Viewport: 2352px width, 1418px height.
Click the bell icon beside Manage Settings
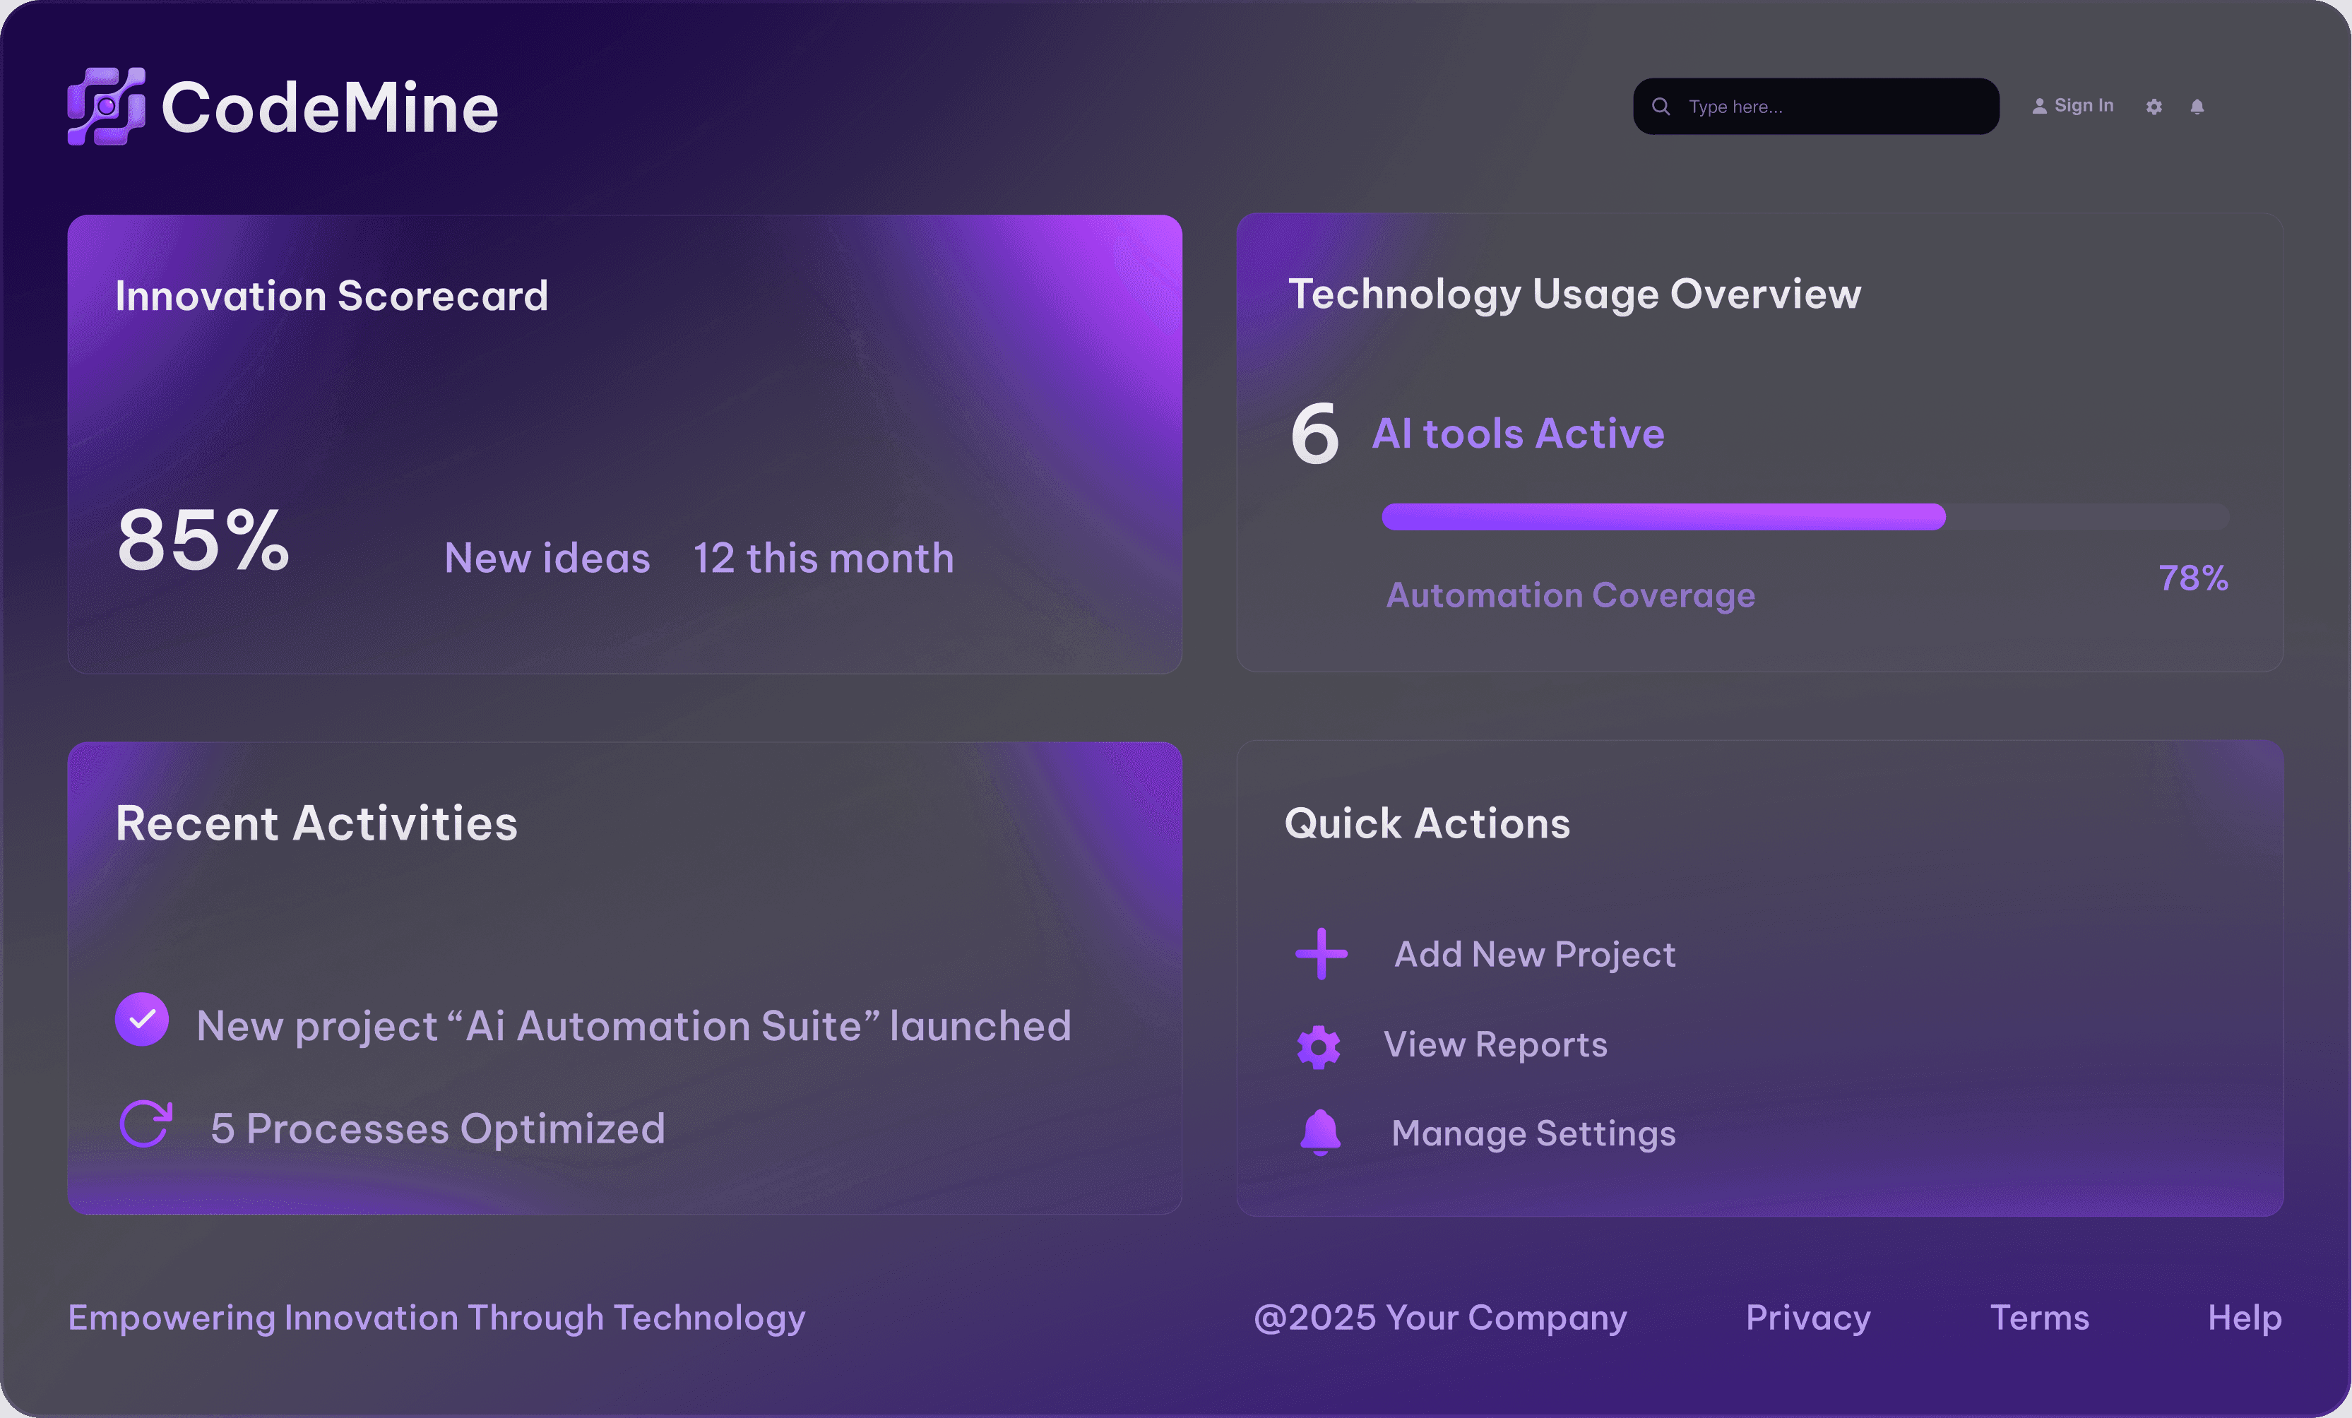click(x=1320, y=1132)
